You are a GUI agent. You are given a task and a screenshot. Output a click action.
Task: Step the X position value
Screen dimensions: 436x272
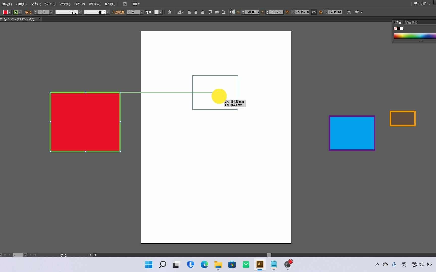243,12
